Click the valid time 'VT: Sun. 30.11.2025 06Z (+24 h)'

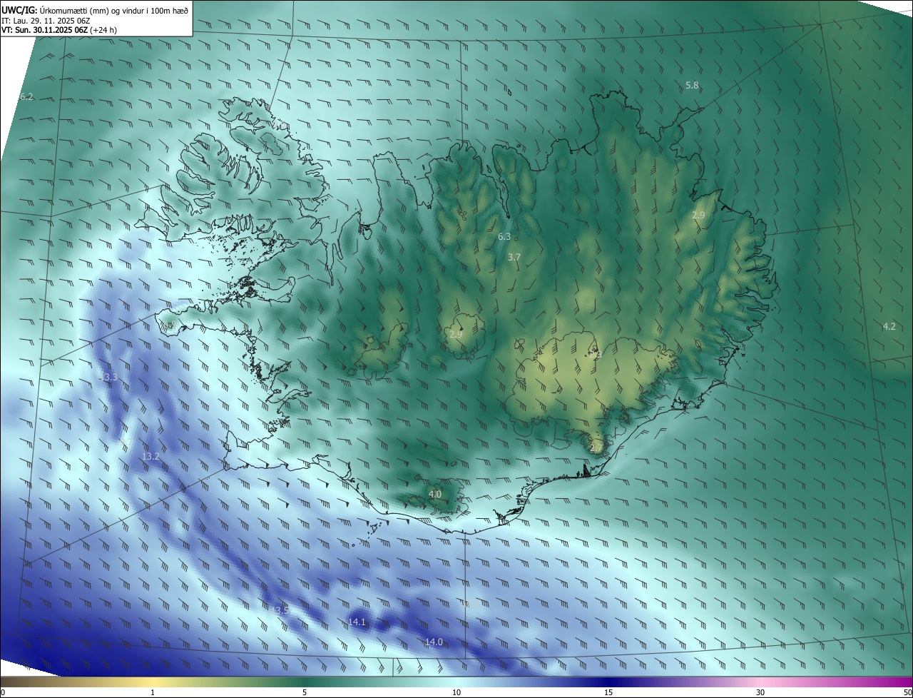tap(59, 30)
